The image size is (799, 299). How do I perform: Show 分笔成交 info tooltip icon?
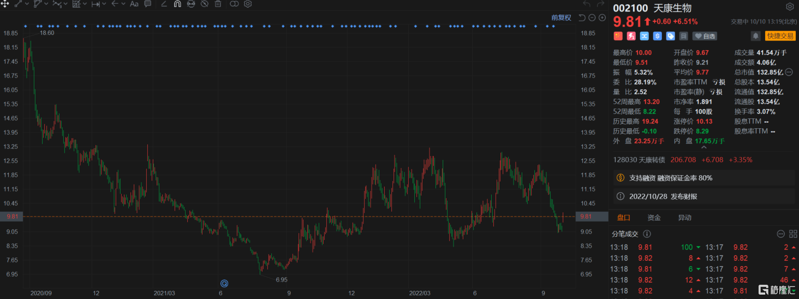(x=647, y=234)
